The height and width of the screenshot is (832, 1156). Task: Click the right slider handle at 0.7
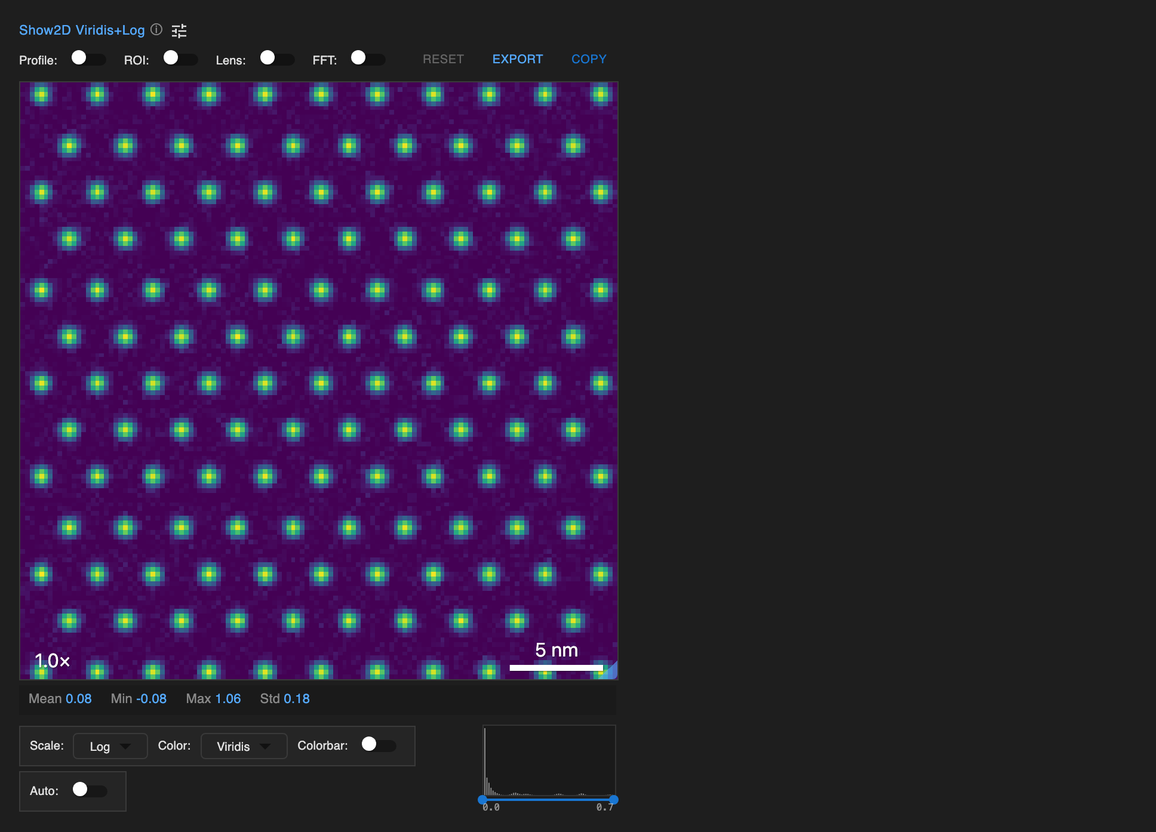tap(614, 800)
